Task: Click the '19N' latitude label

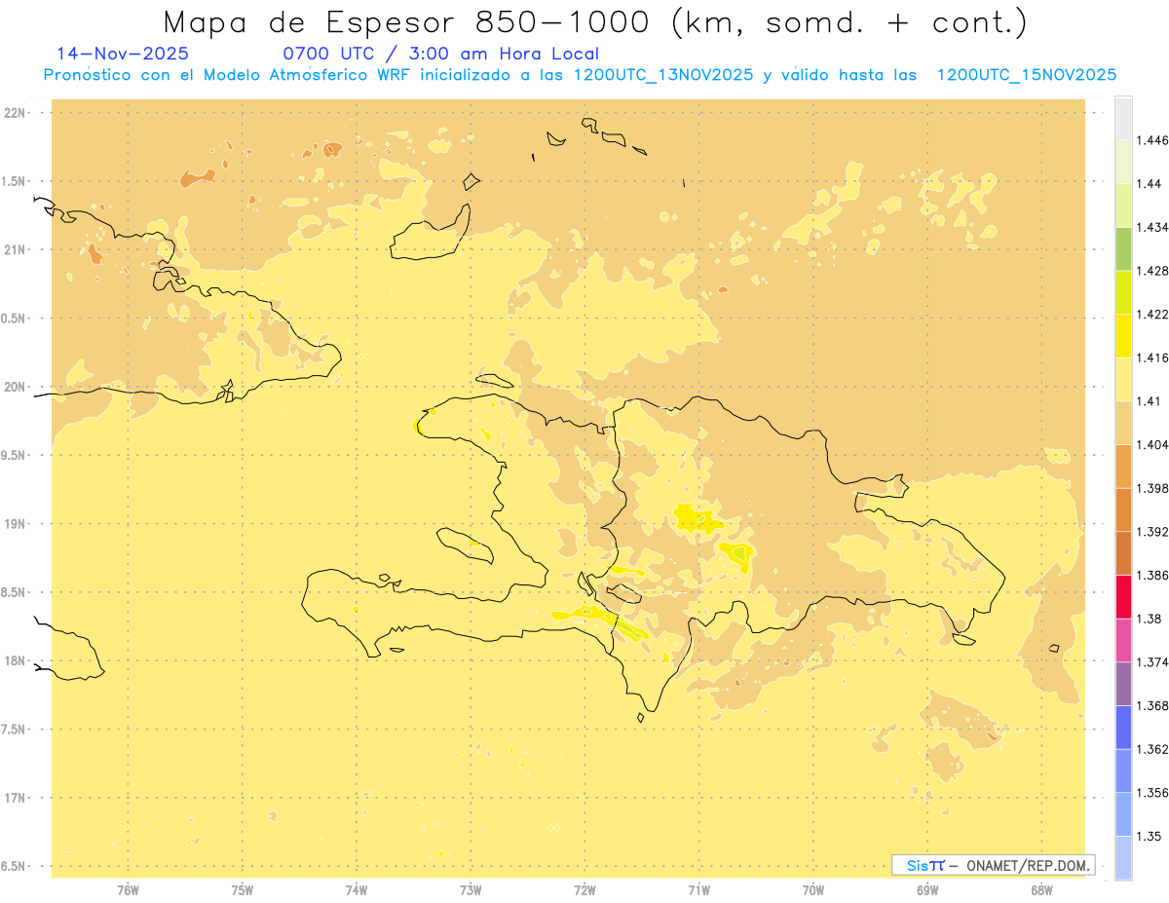Action: (x=16, y=524)
